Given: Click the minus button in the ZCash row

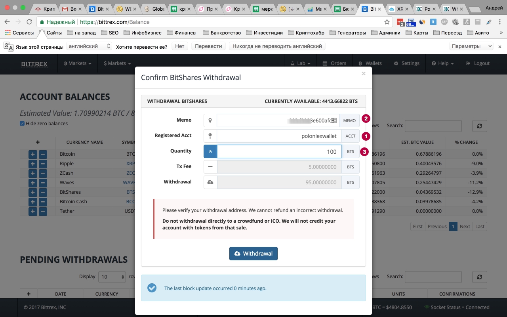Looking at the screenshot, I should tap(43, 173).
